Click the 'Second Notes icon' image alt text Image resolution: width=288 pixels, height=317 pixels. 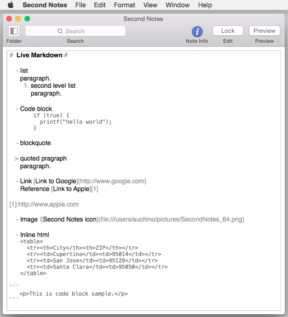click(x=70, y=219)
